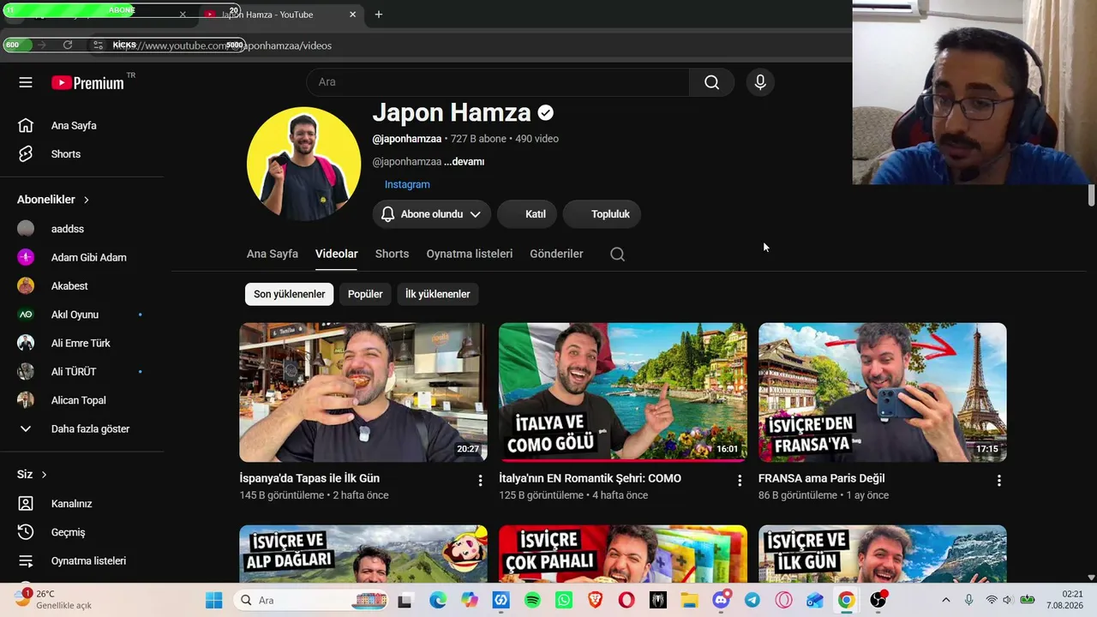
Task: Play İSVİÇRE'DEN FRANSA'YA thumbnail
Action: click(883, 392)
